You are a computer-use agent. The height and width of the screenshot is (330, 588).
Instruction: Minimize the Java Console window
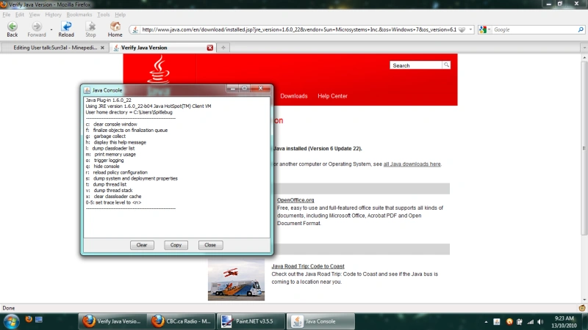[x=233, y=88]
